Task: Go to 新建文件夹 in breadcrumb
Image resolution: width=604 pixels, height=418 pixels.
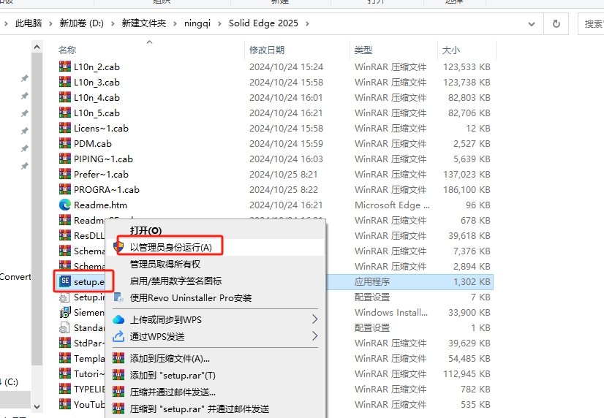Action: [x=144, y=23]
